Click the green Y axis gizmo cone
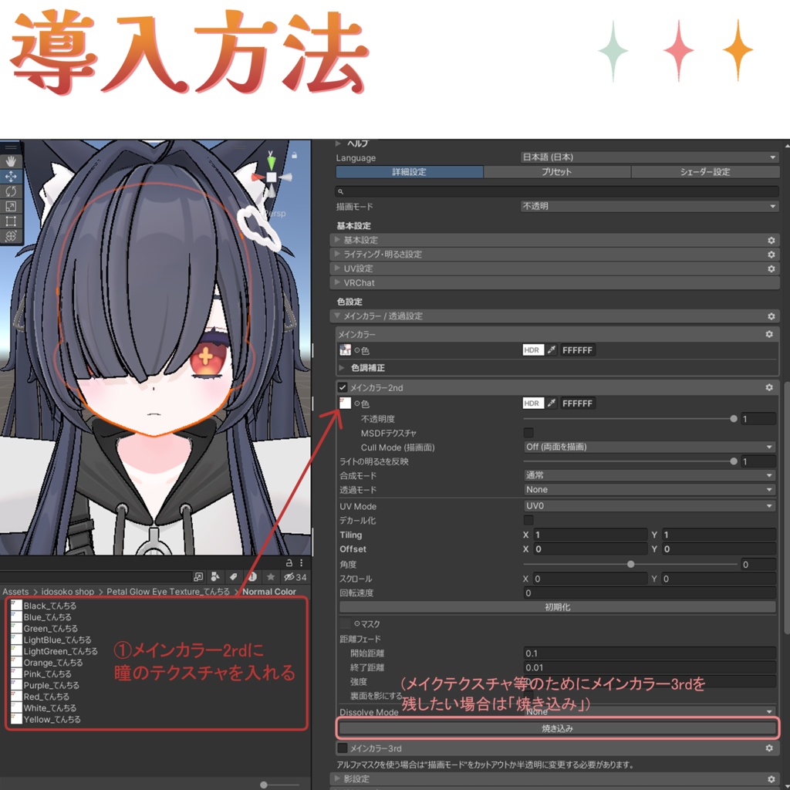 [x=272, y=161]
